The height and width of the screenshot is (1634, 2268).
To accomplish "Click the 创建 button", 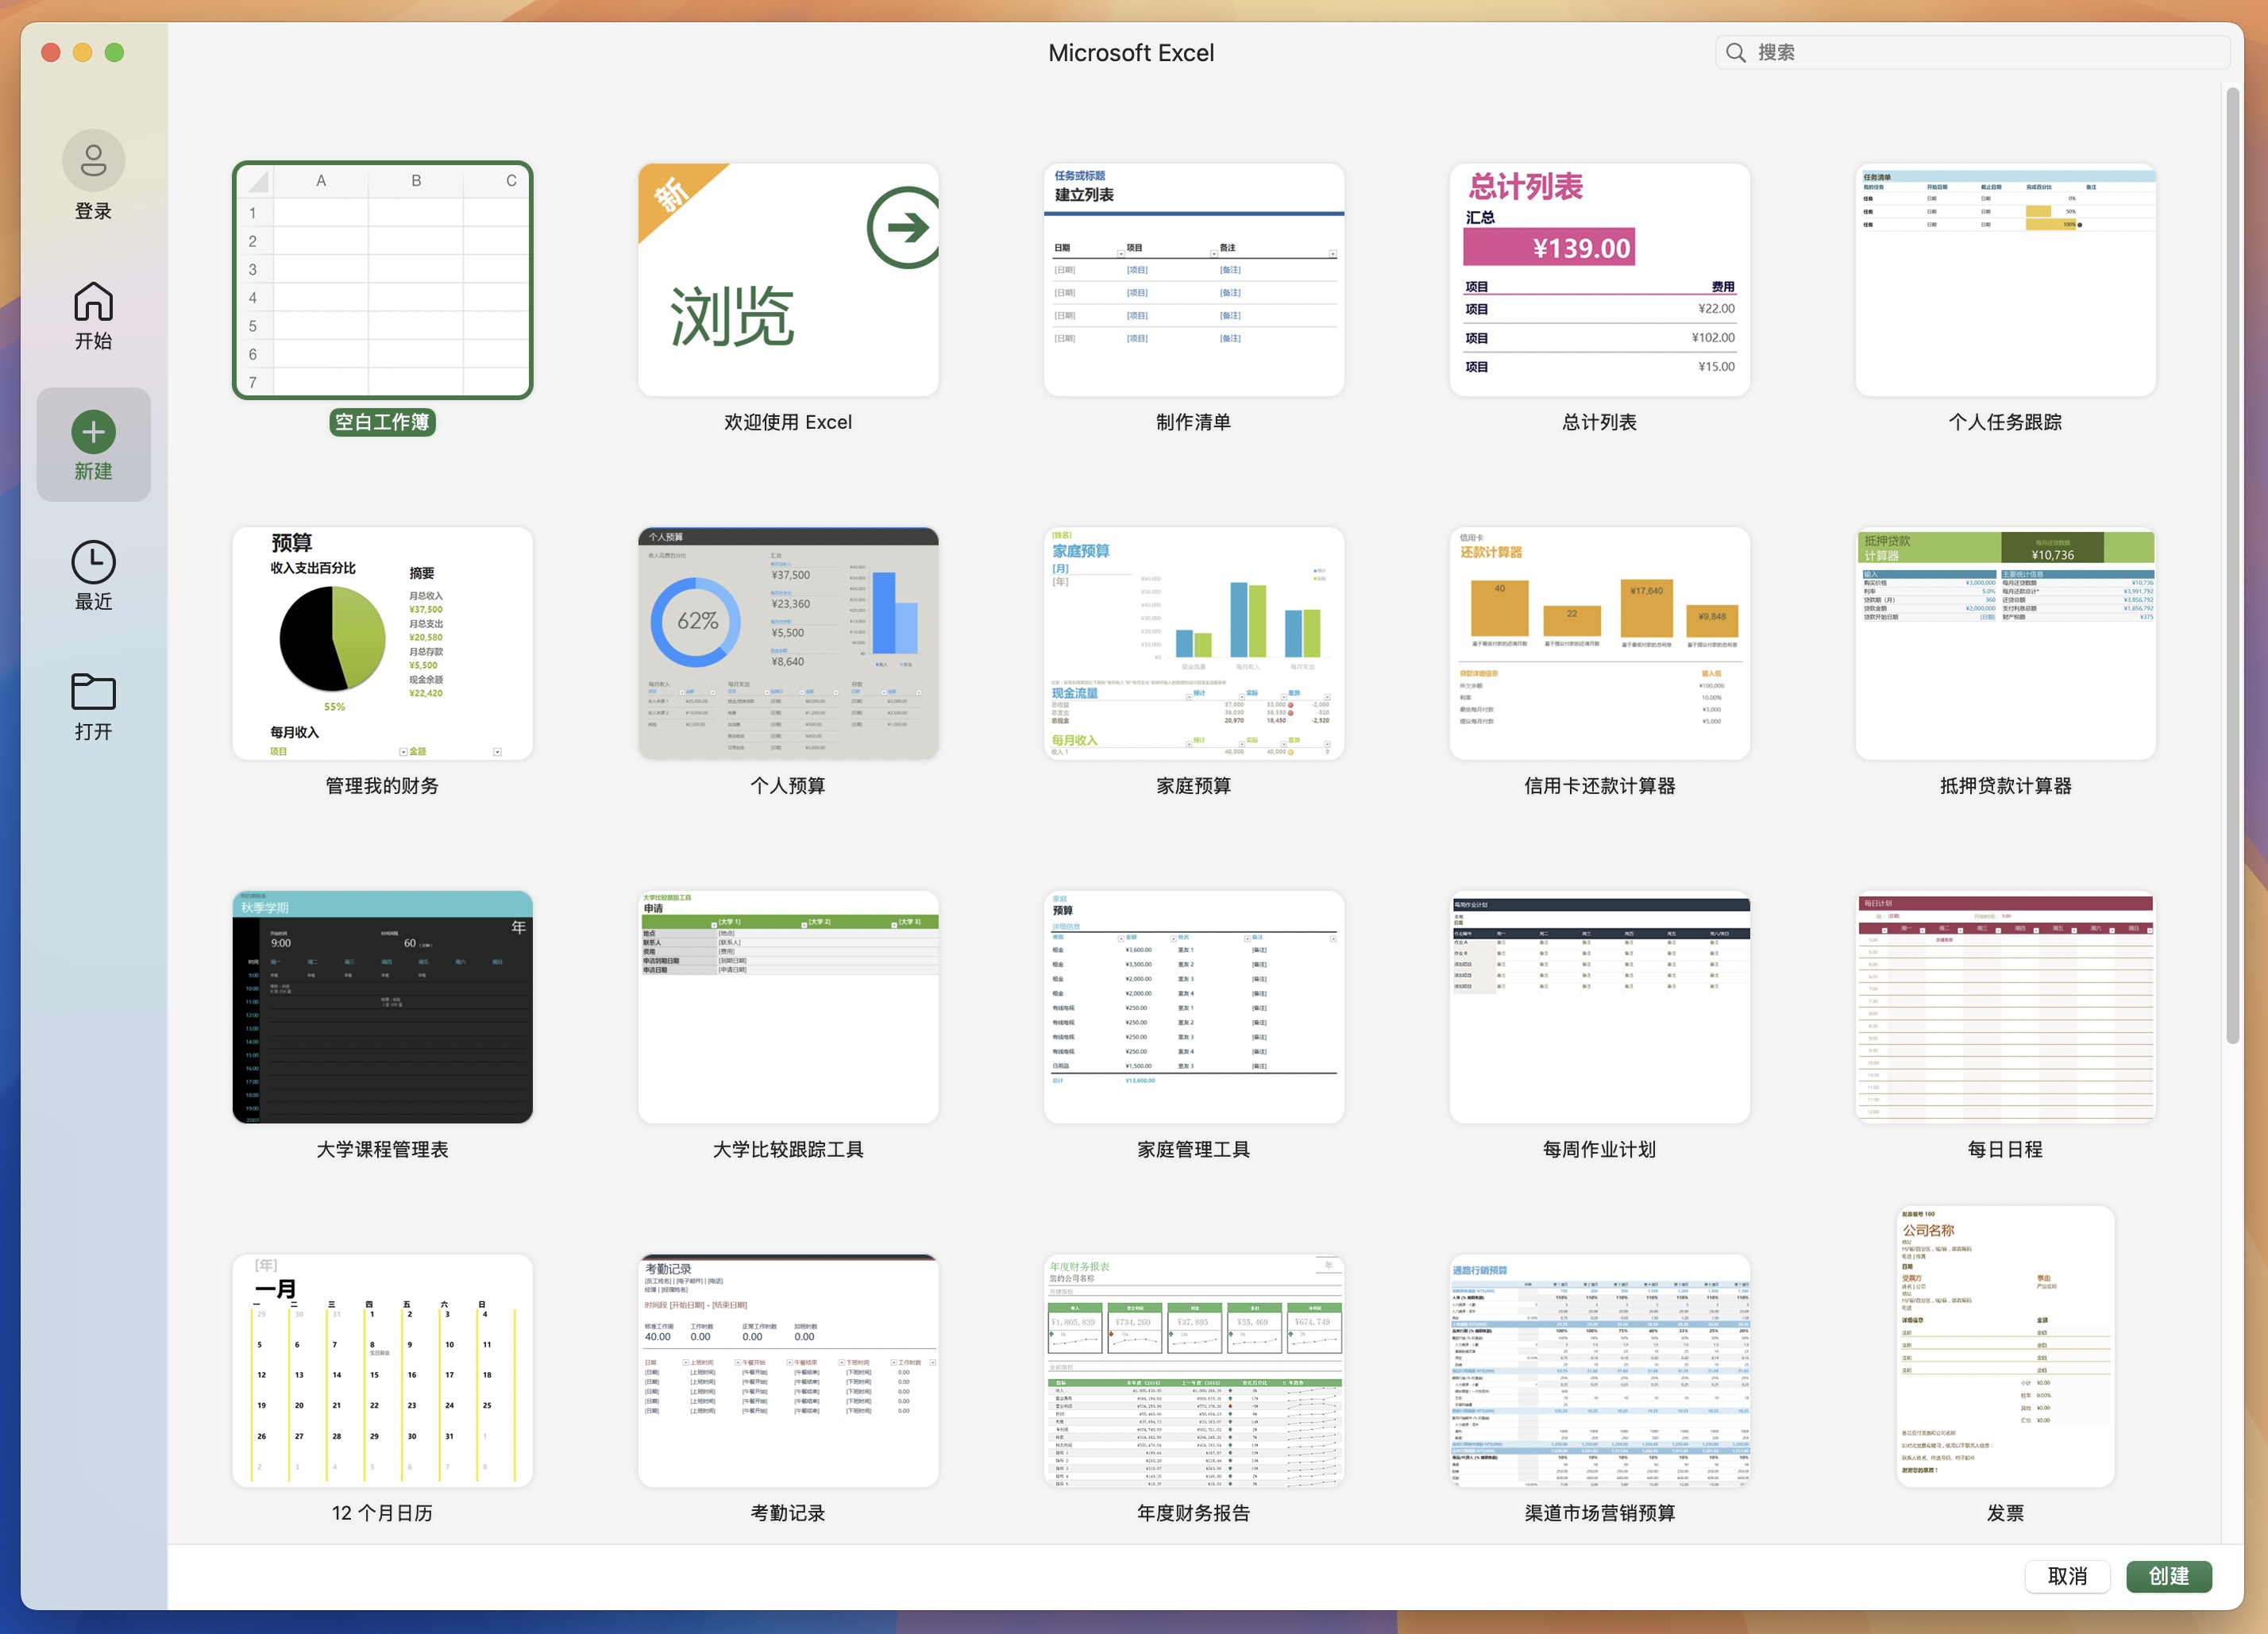I will [2168, 1576].
